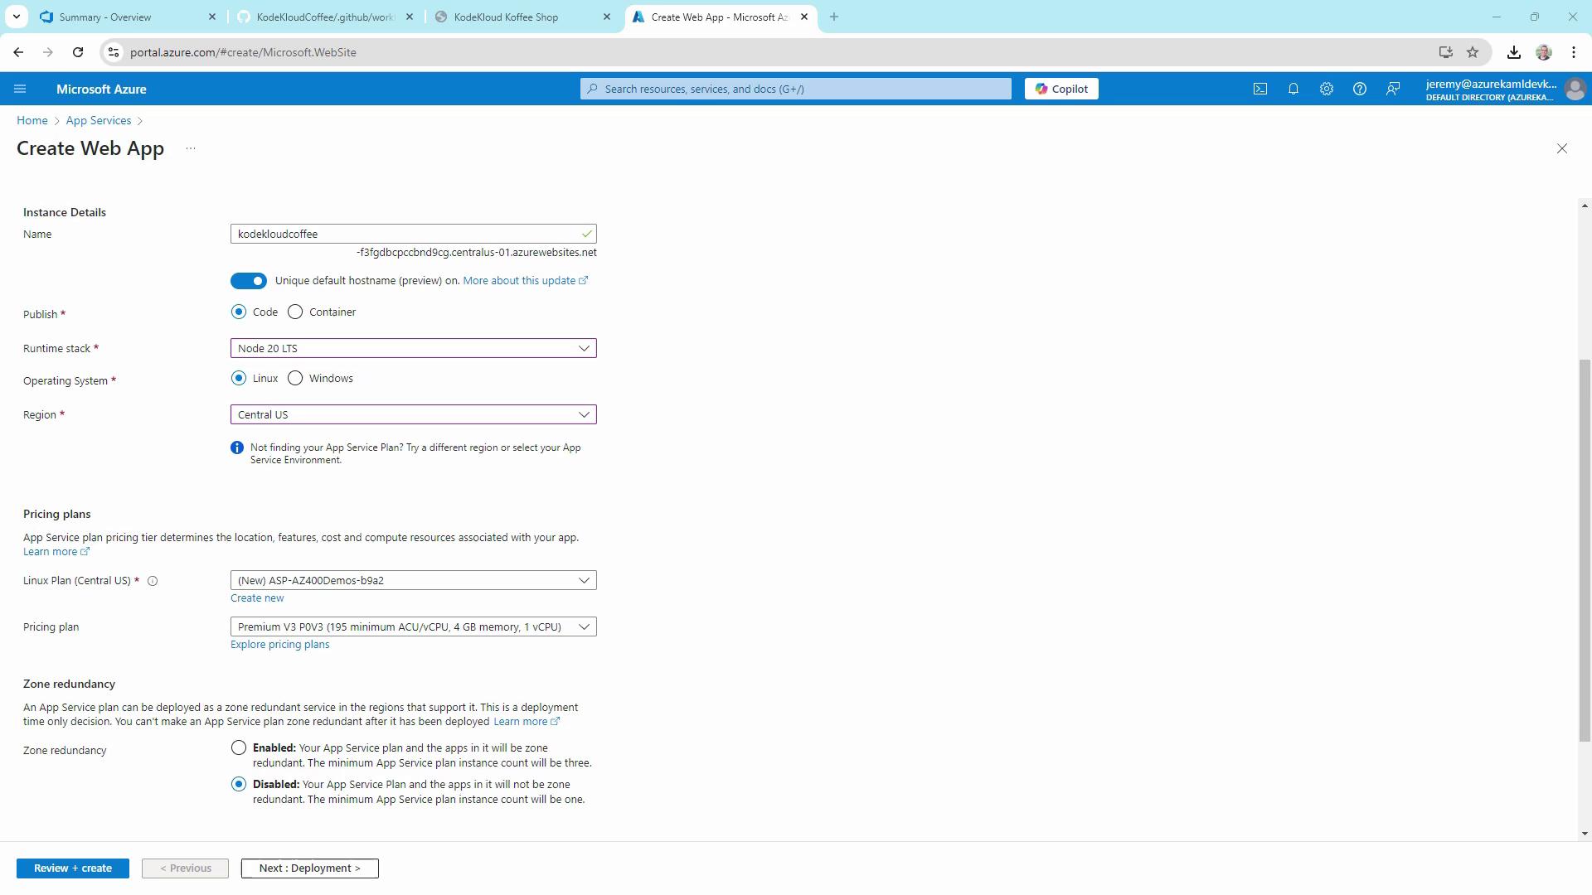1592x895 pixels.
Task: Open Learn more link under Pricing plans
Action: (x=56, y=551)
